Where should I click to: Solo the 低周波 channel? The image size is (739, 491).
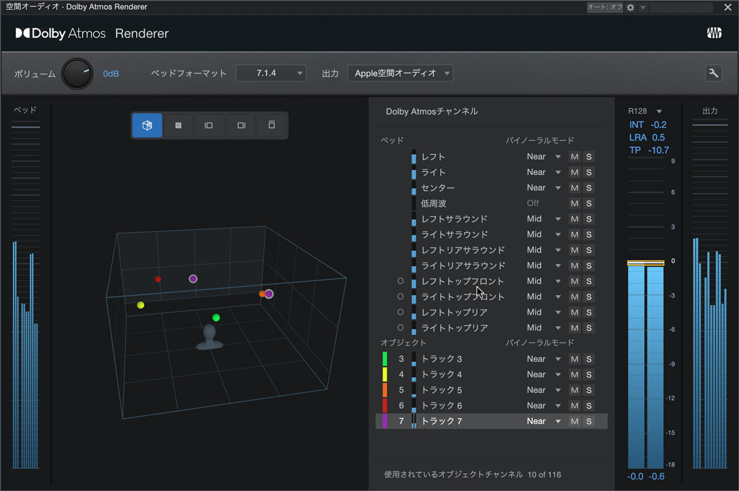[589, 203]
